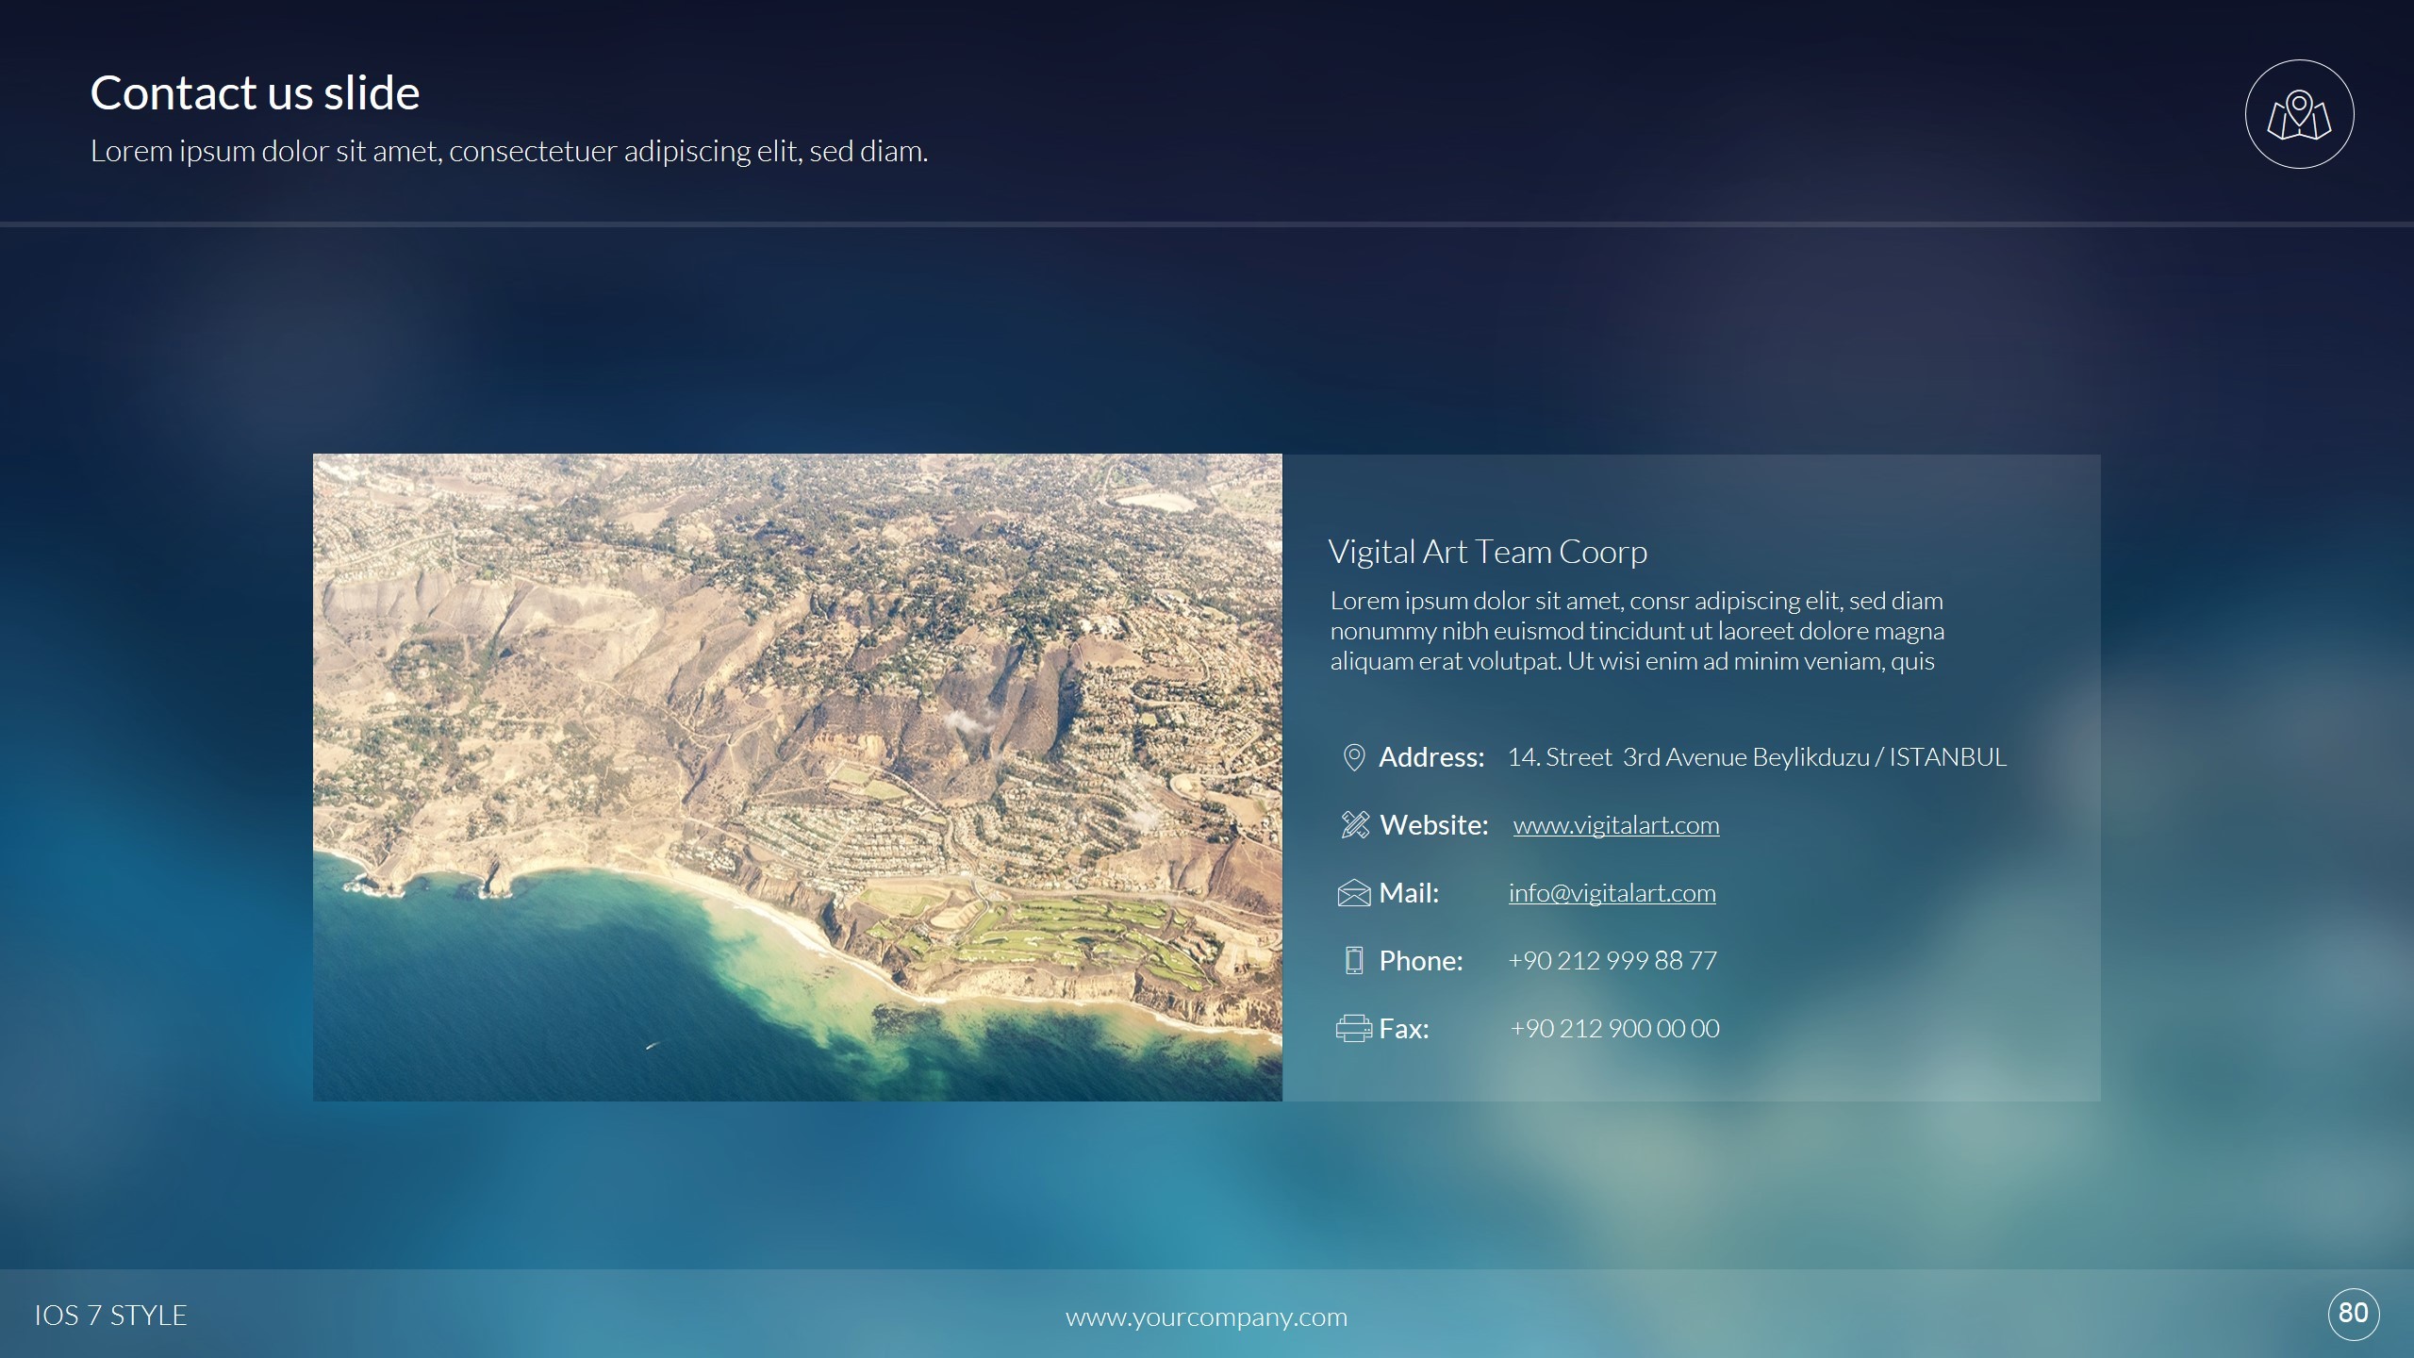Click the location pin icon beside Address
2414x1358 pixels.
1353,757
